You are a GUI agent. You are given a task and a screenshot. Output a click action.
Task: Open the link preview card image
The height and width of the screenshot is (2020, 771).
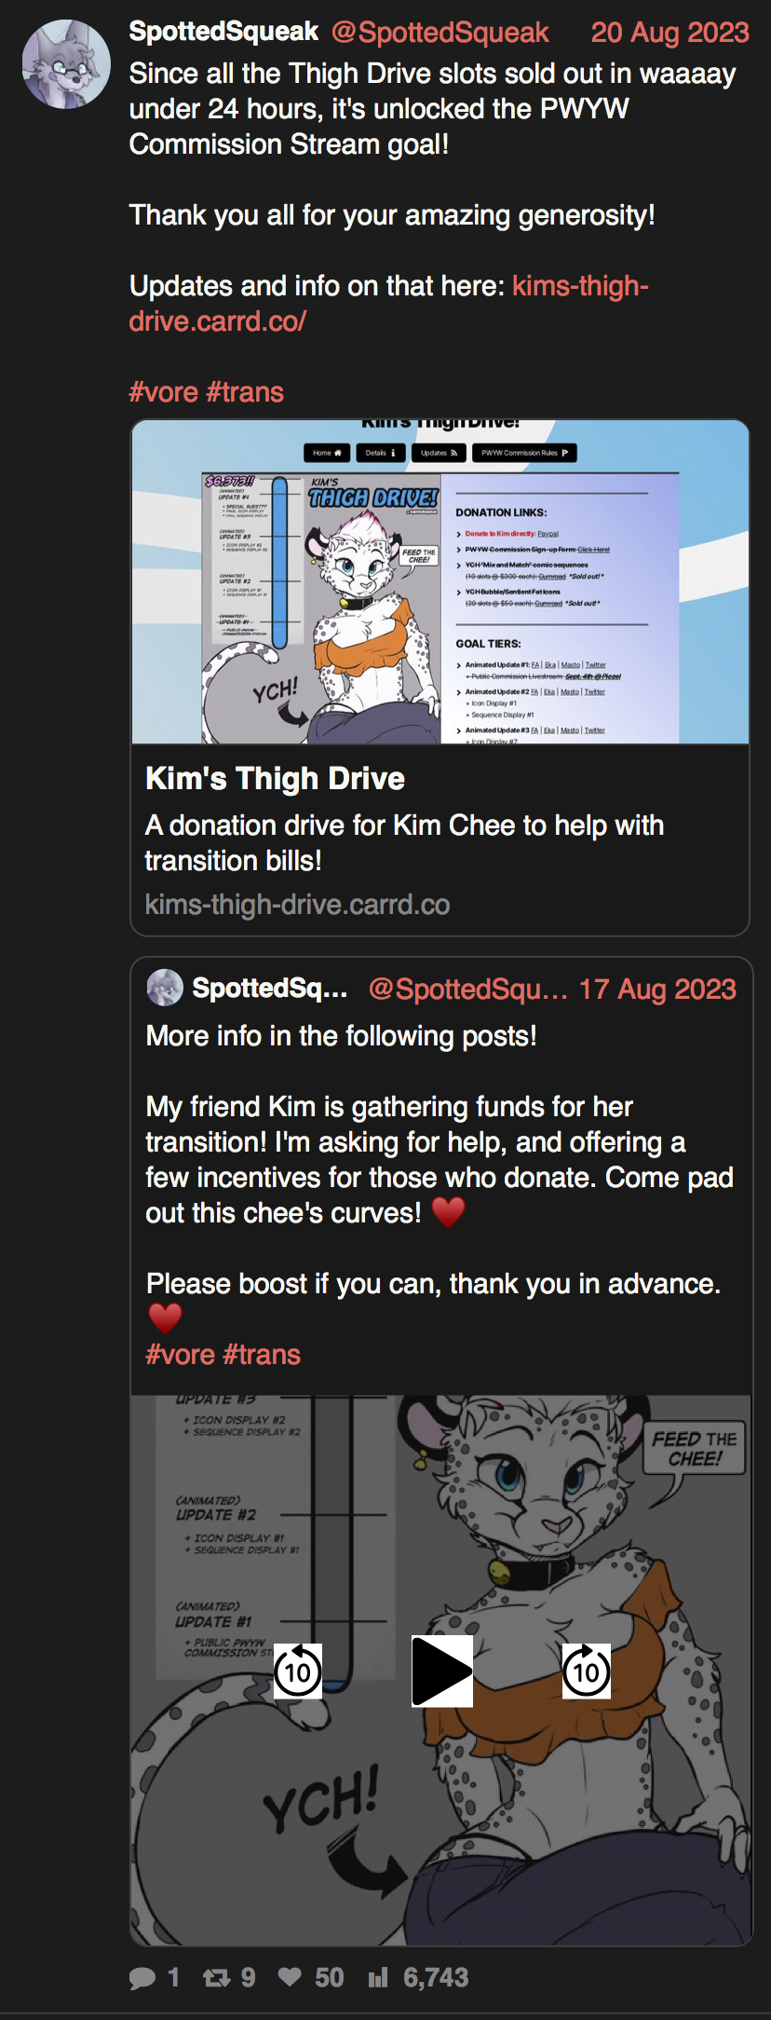[440, 582]
